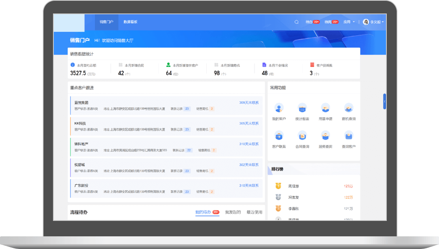Open the 我的客户 shortcut icon
Image resolution: width=439 pixels, height=249 pixels.
coord(279,108)
